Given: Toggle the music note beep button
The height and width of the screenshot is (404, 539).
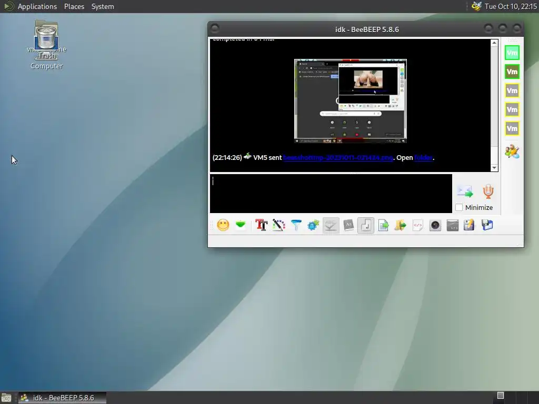Looking at the screenshot, I should coord(366,225).
